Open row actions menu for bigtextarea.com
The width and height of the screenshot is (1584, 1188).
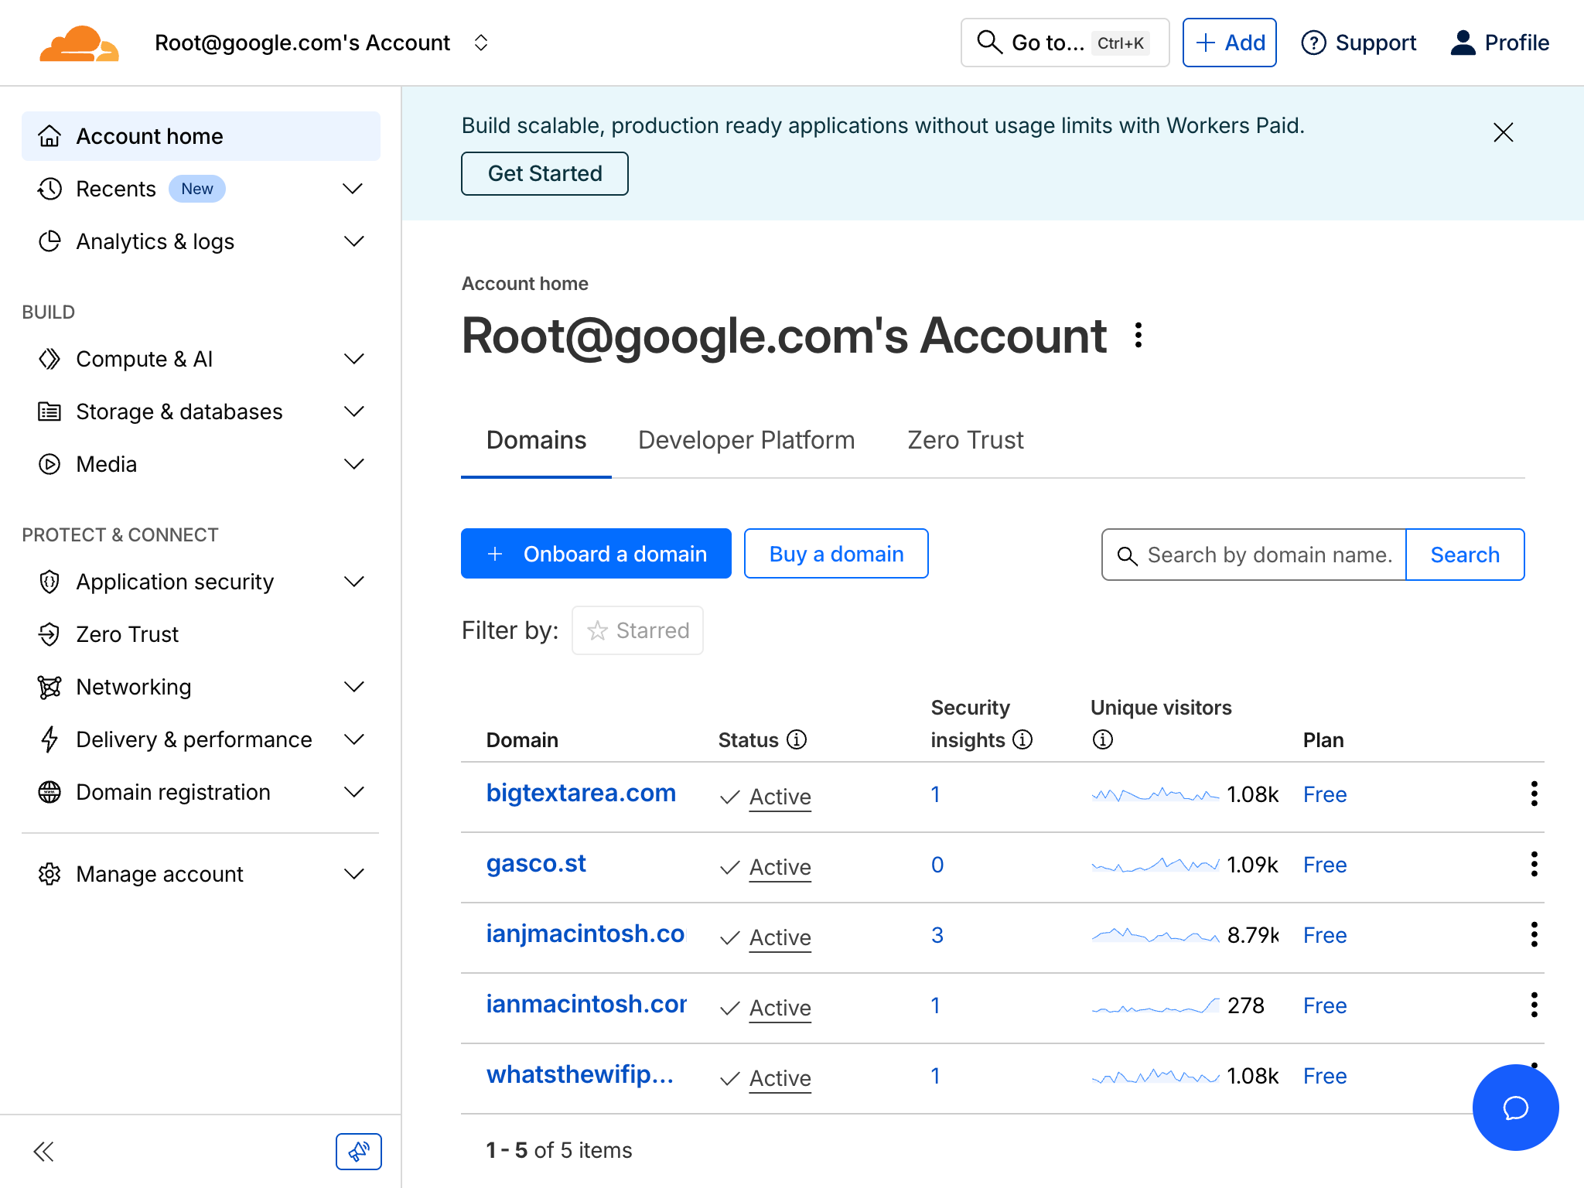click(1533, 794)
